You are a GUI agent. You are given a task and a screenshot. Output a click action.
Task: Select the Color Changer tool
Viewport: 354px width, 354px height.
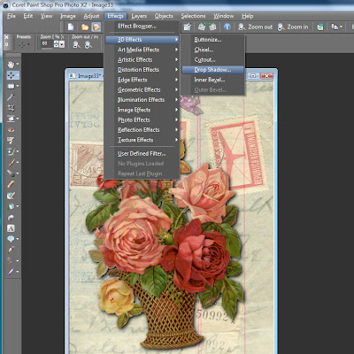(x=11, y=217)
